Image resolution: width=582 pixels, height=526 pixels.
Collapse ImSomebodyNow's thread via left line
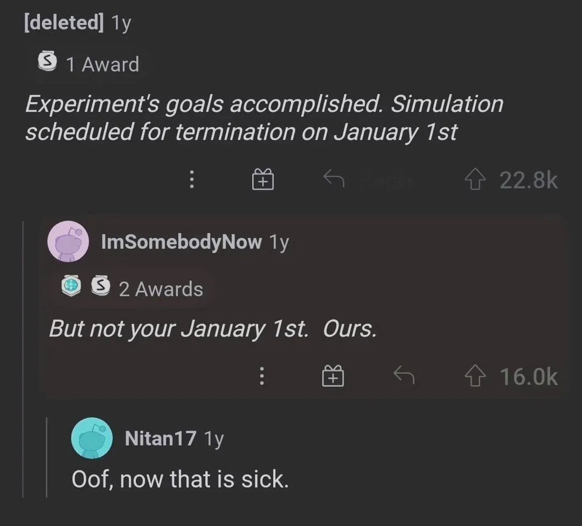point(23,356)
